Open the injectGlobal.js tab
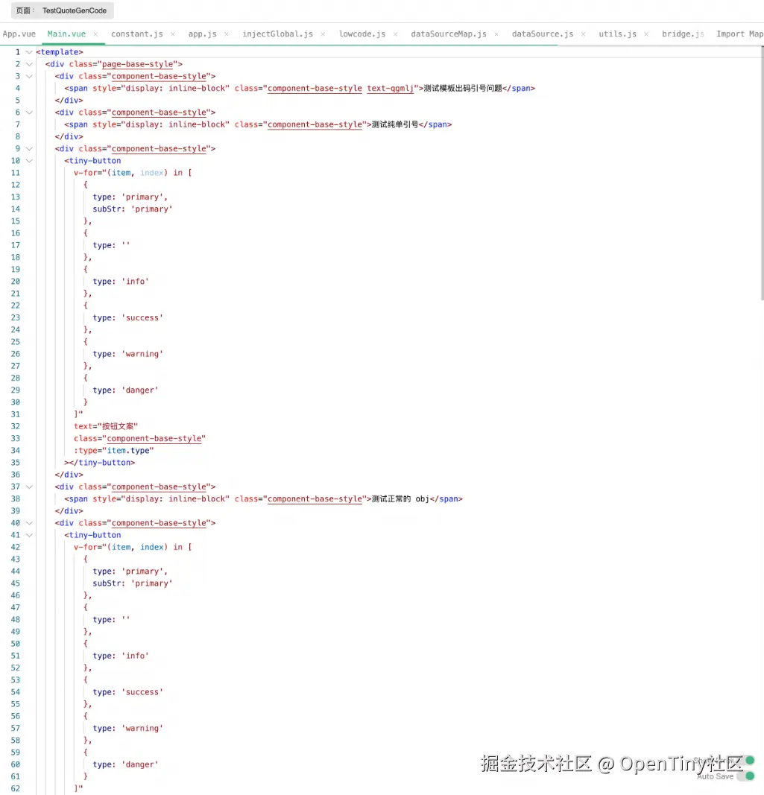Screen dimensions: 764x795 277,34
